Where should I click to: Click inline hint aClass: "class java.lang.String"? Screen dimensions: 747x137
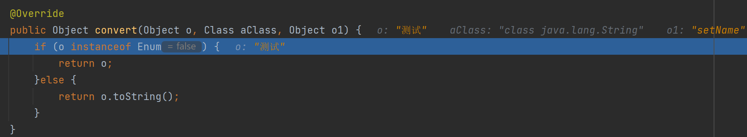[x=546, y=30]
